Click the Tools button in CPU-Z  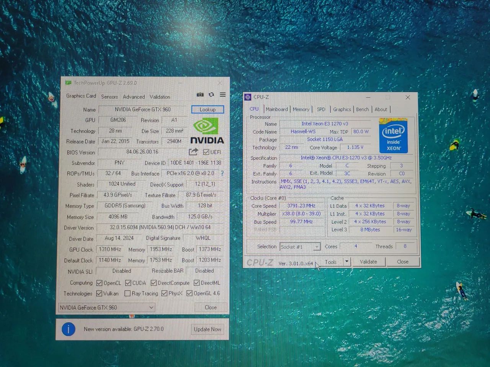331,262
